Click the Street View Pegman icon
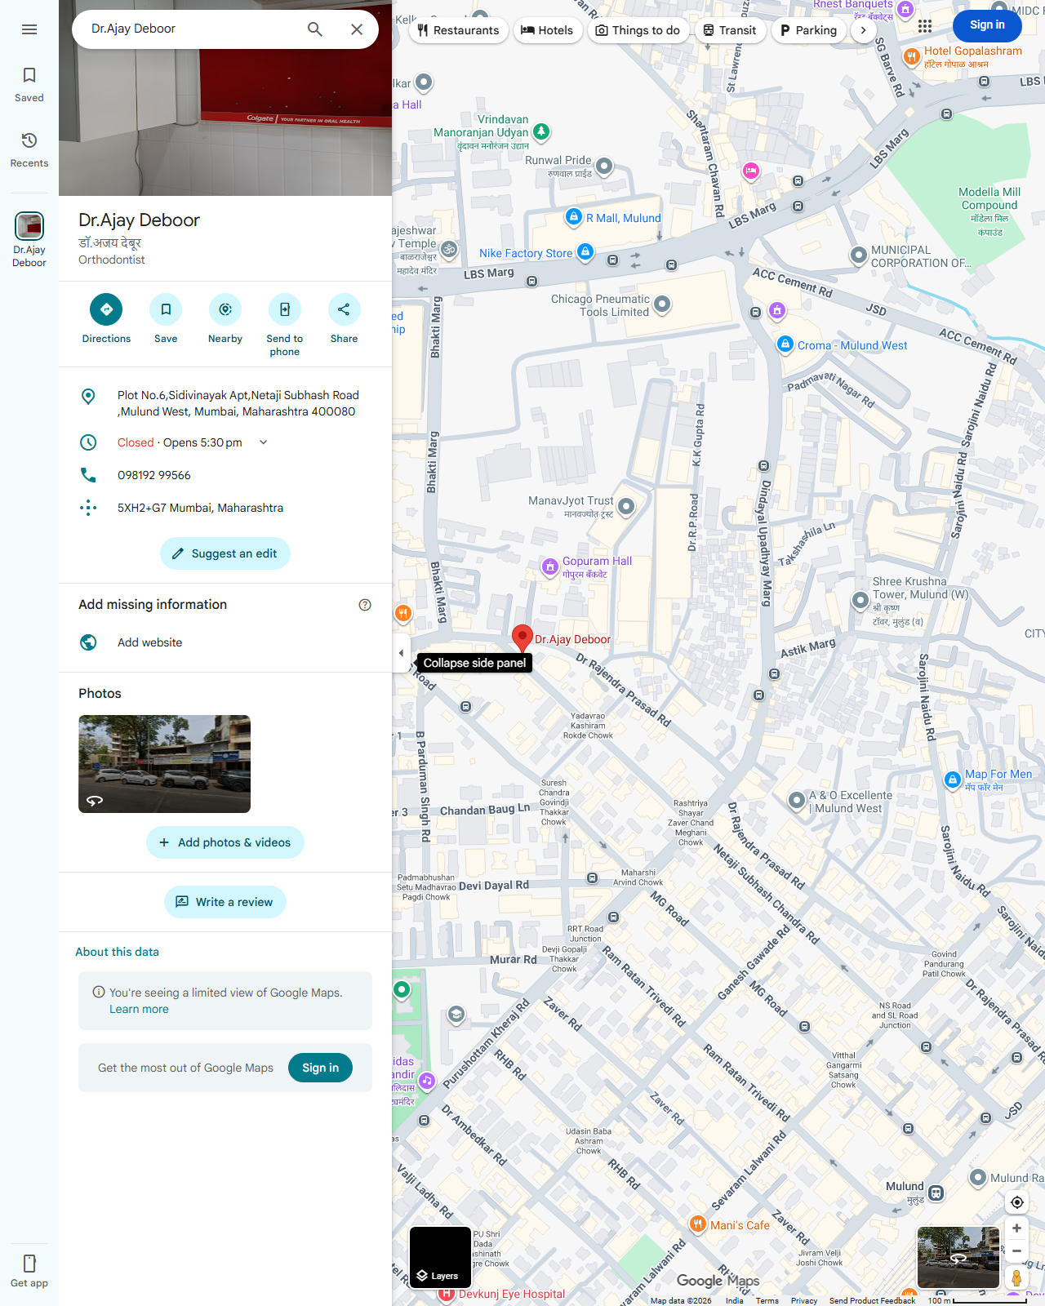This screenshot has height=1306, width=1045. 1016,1277
